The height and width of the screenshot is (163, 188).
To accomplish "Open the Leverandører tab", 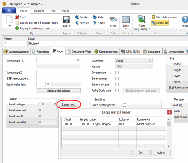I will 174,52.
